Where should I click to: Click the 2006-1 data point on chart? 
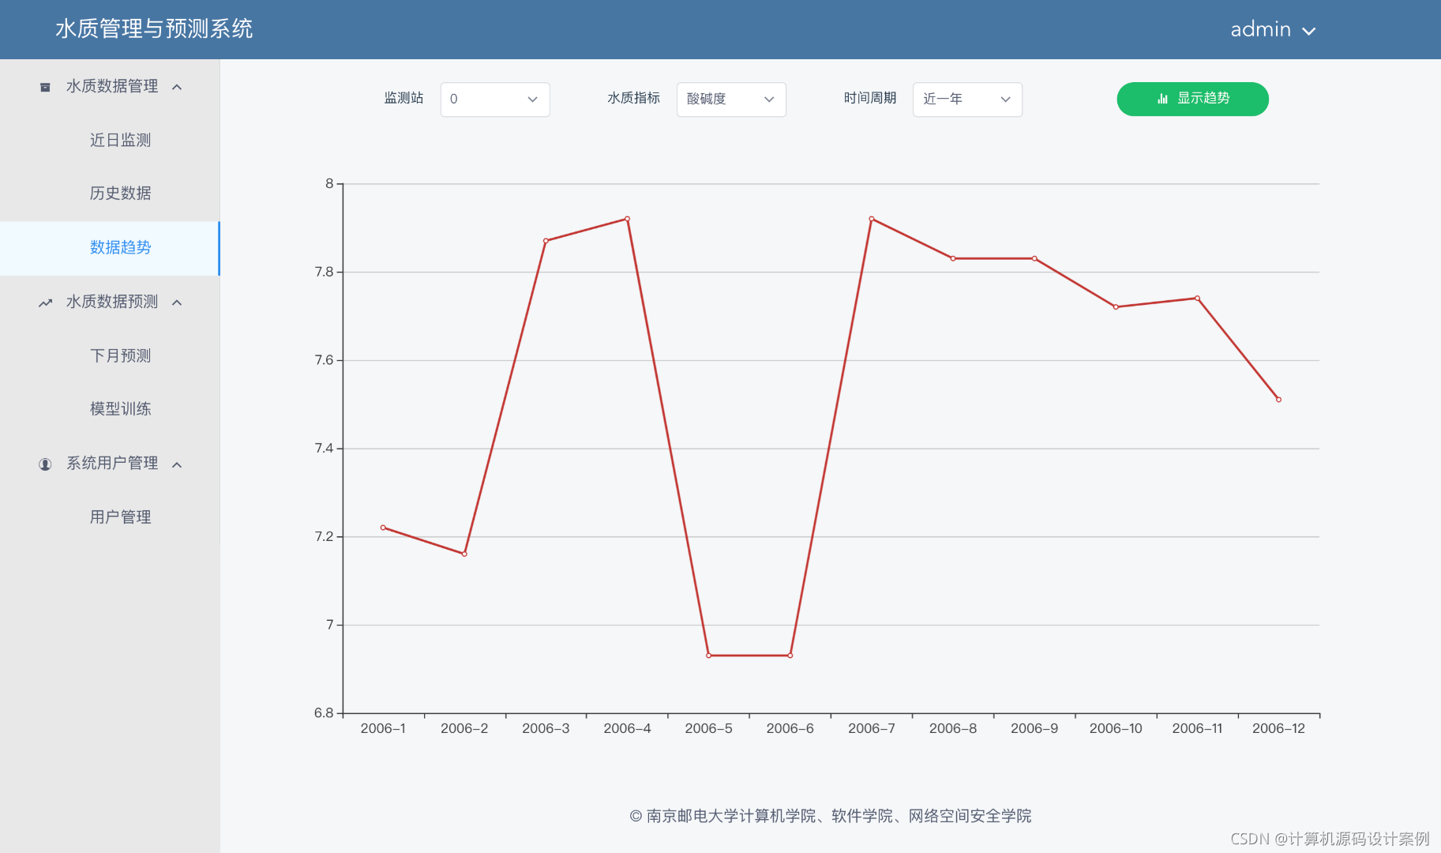[x=383, y=528]
